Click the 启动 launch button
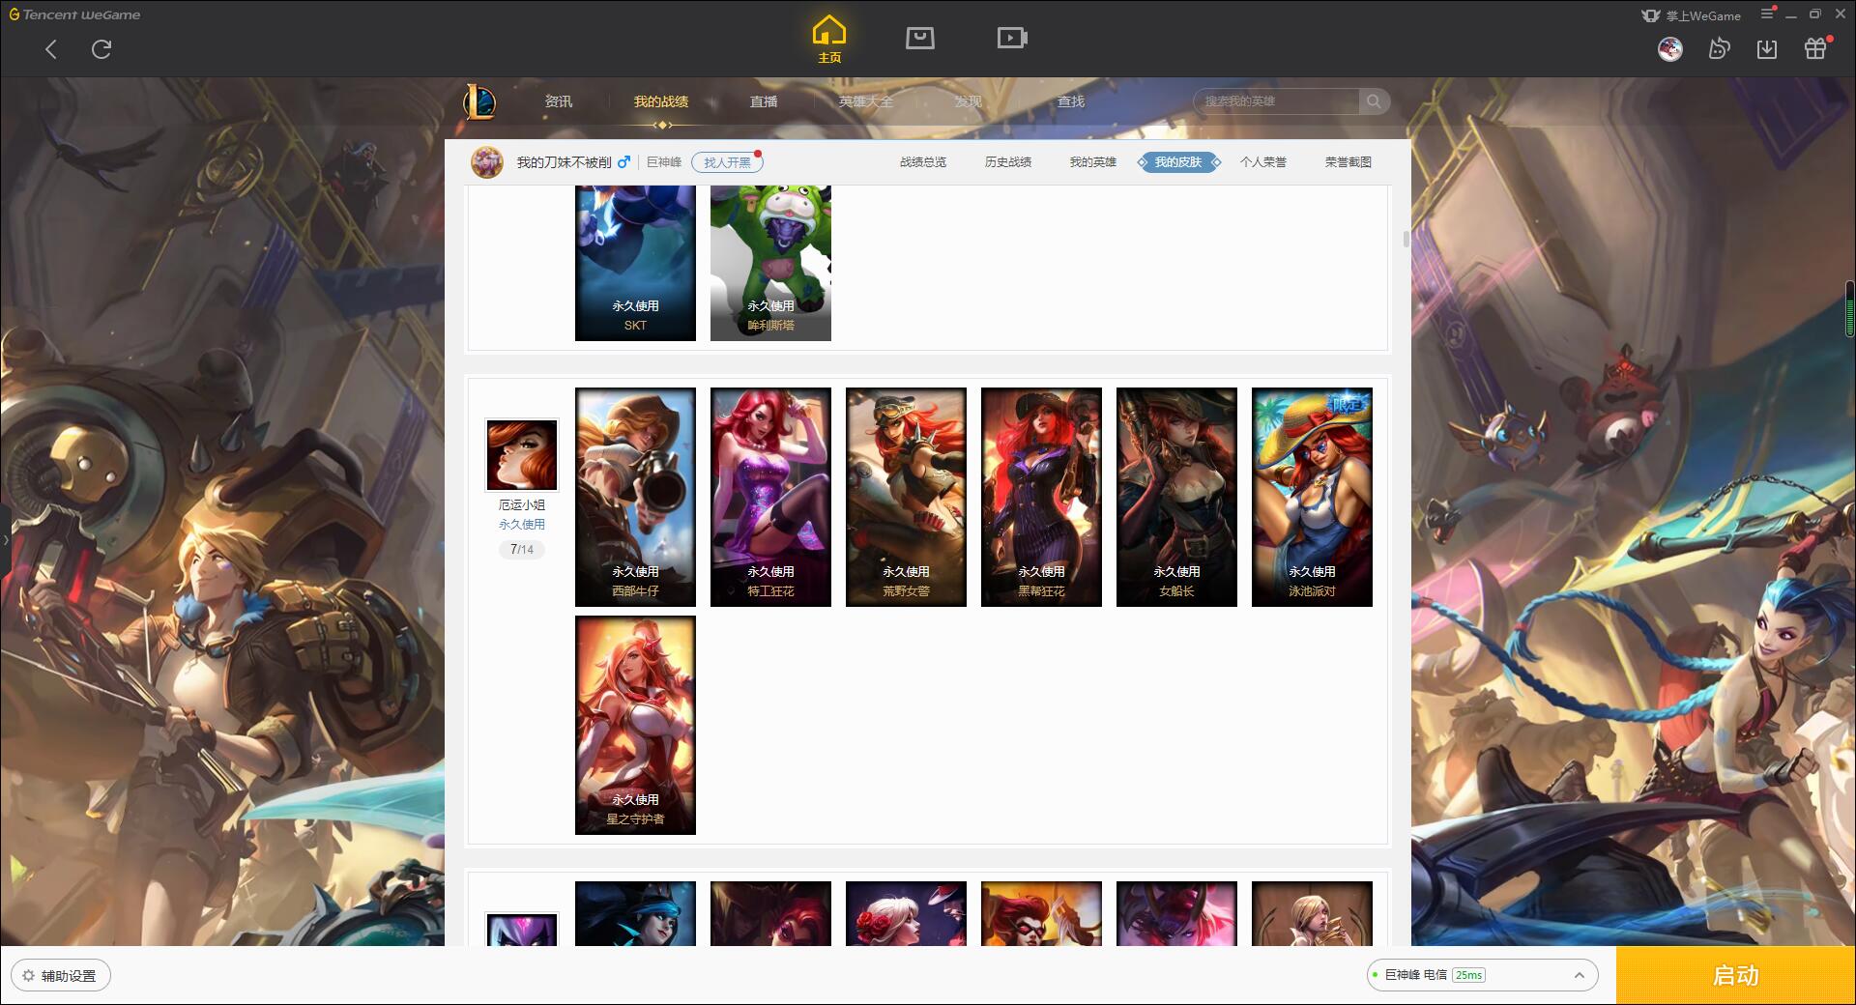This screenshot has height=1005, width=1856. [1736, 975]
